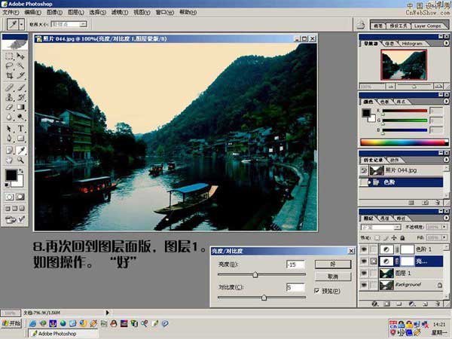Create new snapshot camera icon in History panel
The width and height of the screenshot is (452, 339).
point(425,203)
